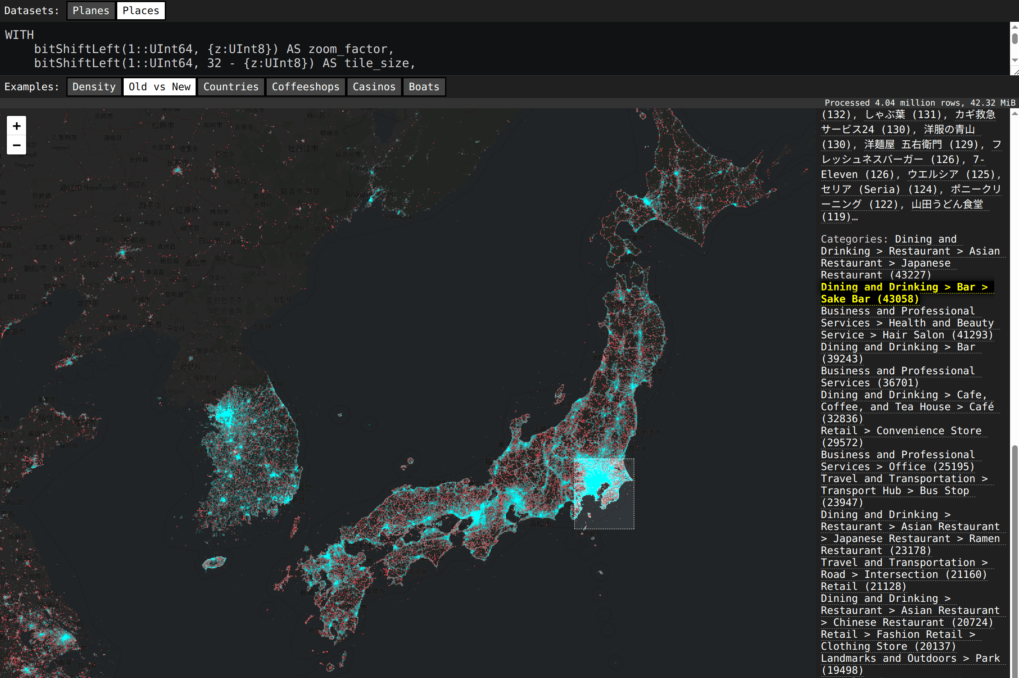Click the map zoom in plus button
This screenshot has height=678, width=1019.
[16, 126]
